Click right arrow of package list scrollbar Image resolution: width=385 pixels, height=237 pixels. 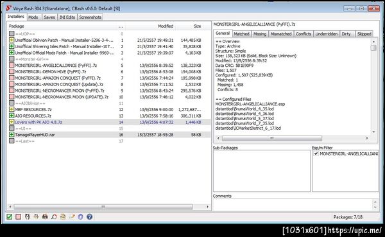coord(207,207)
